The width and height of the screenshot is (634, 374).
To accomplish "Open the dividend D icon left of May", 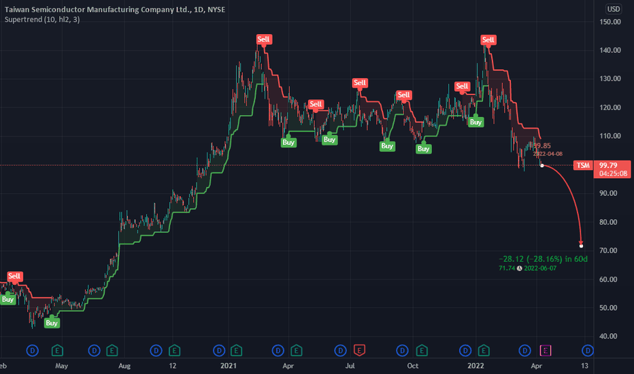I will tap(33, 351).
